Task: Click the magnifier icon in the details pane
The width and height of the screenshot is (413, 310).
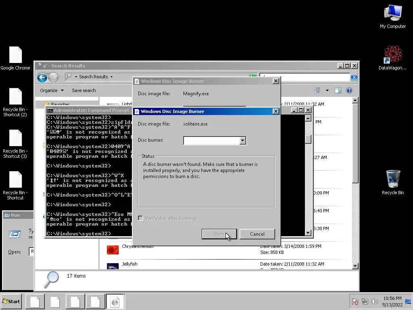Action: [51, 279]
